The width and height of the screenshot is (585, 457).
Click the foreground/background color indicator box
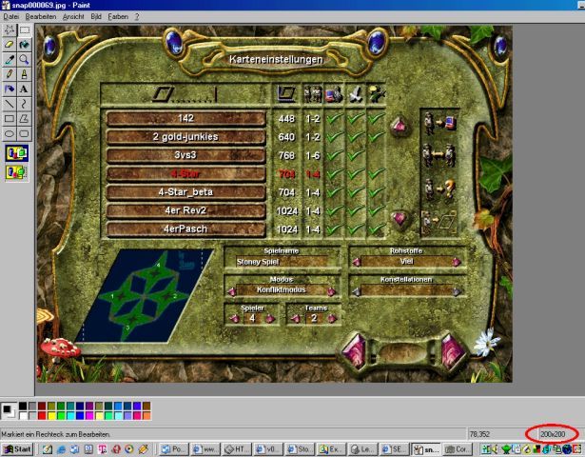click(x=9, y=410)
